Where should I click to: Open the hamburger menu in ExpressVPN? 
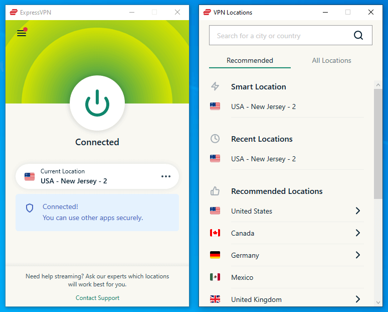pyautogui.click(x=22, y=33)
